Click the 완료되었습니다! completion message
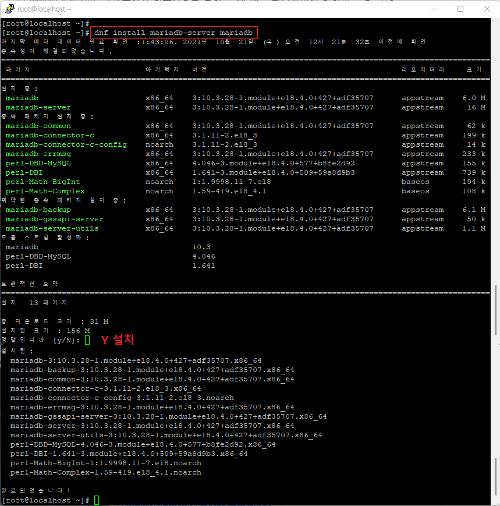Viewport: 500px width, 506px height. (36, 491)
